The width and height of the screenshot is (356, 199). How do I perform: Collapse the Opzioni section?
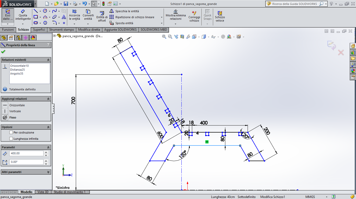pos(48,127)
